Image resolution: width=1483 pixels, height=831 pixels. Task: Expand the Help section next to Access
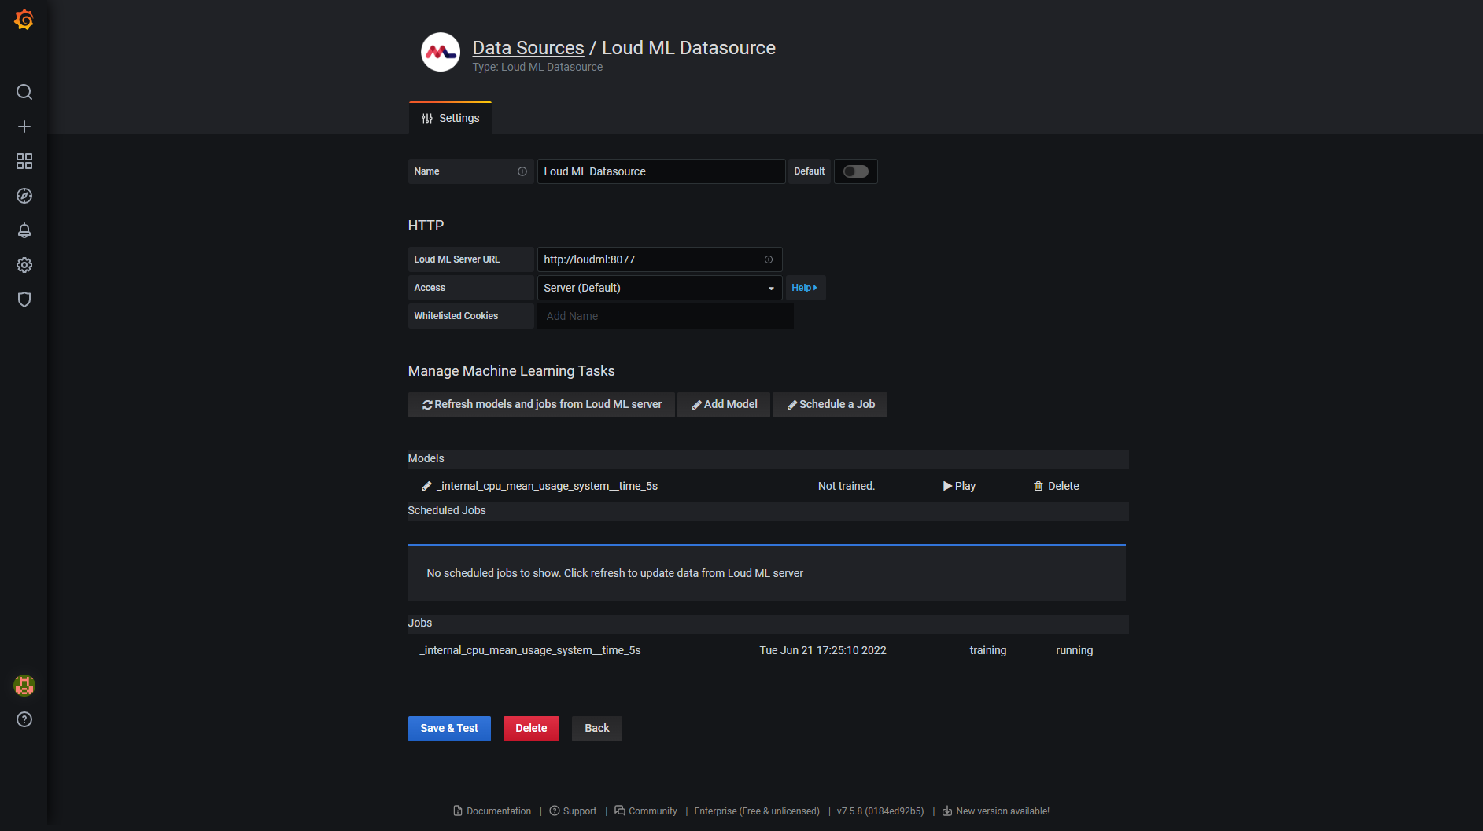805,288
